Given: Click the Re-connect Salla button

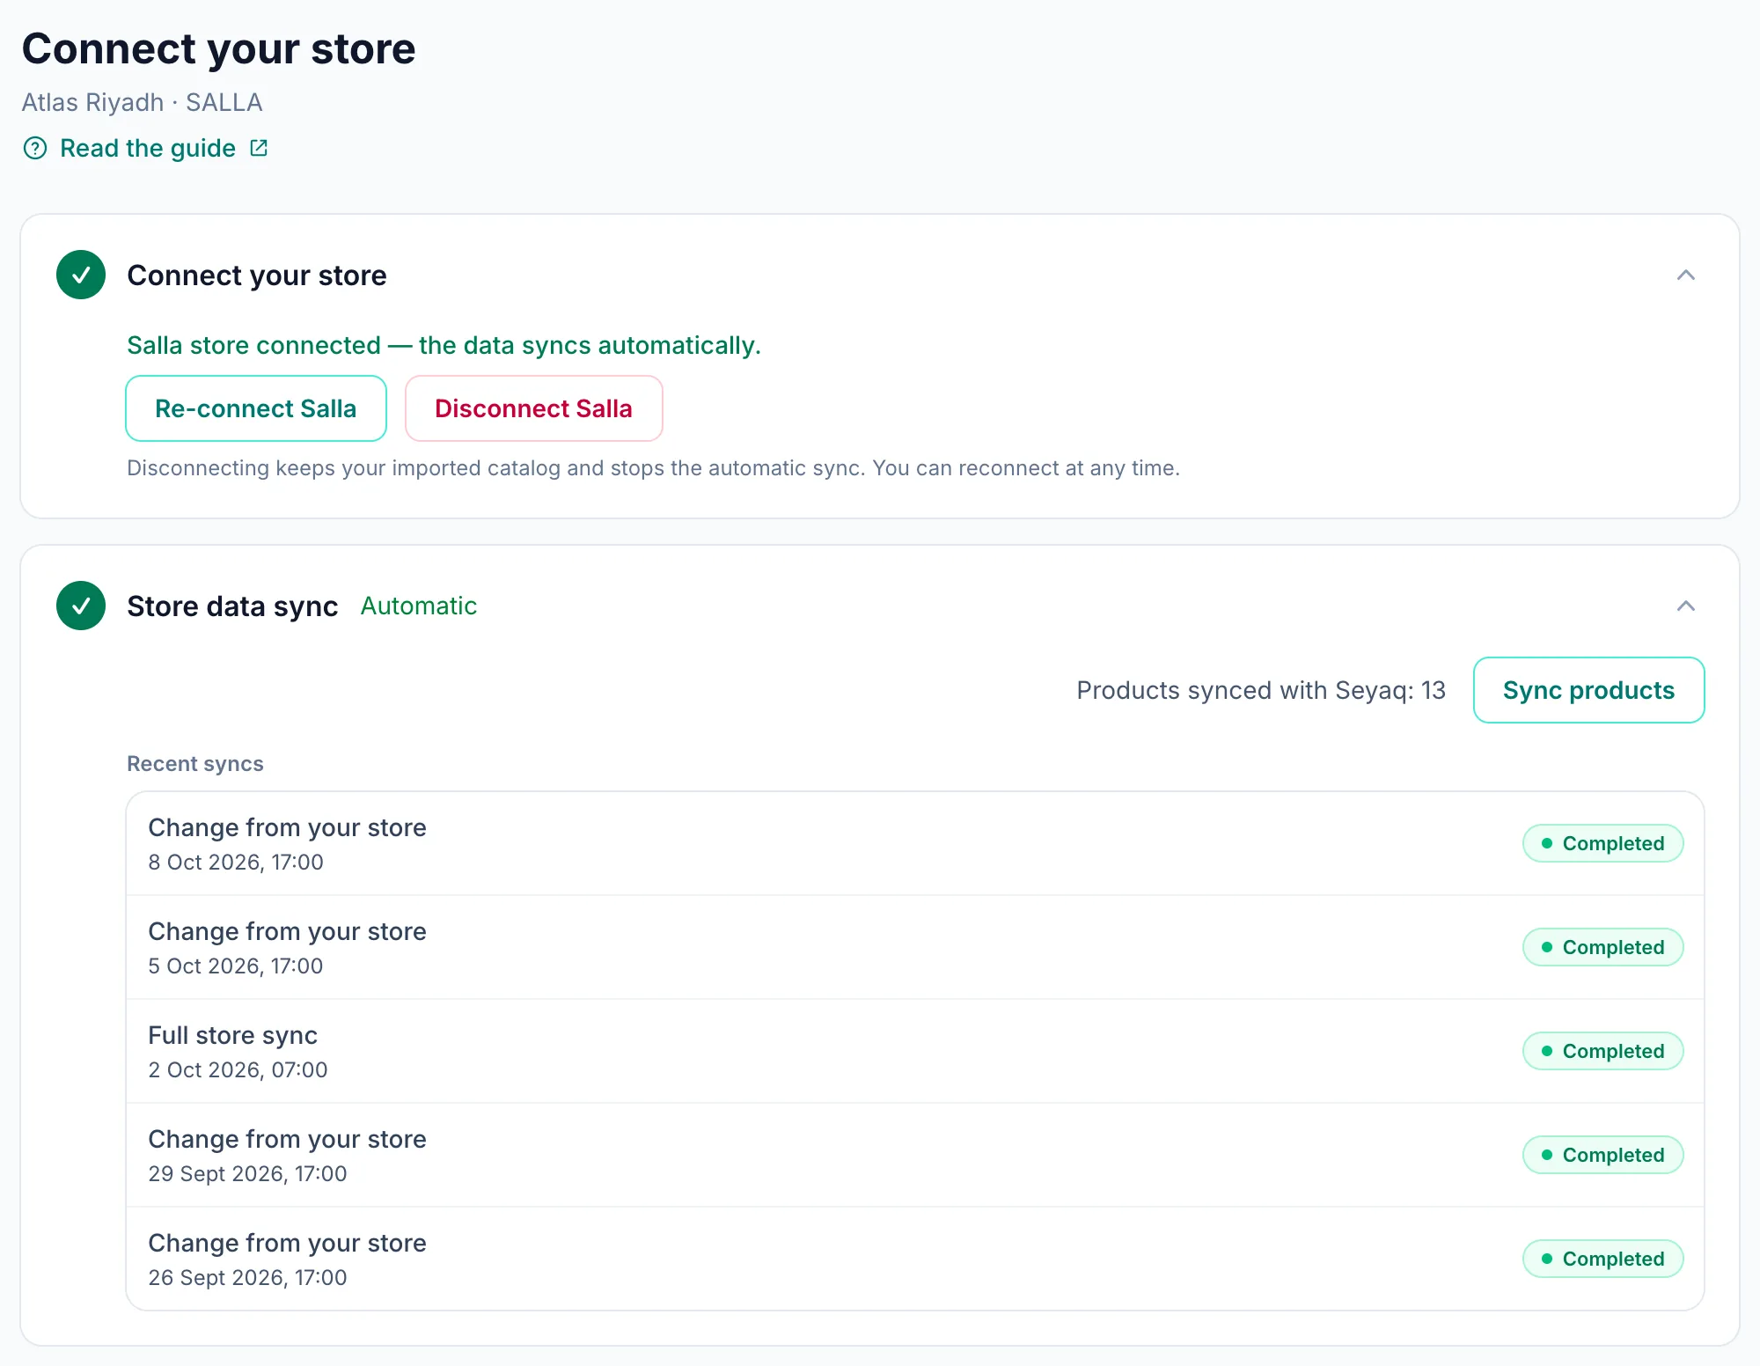Looking at the screenshot, I should click(x=256, y=408).
